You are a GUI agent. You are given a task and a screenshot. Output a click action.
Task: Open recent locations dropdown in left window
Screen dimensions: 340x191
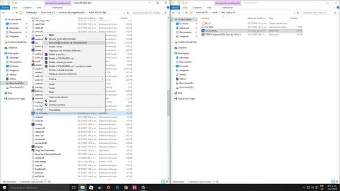(12, 13)
